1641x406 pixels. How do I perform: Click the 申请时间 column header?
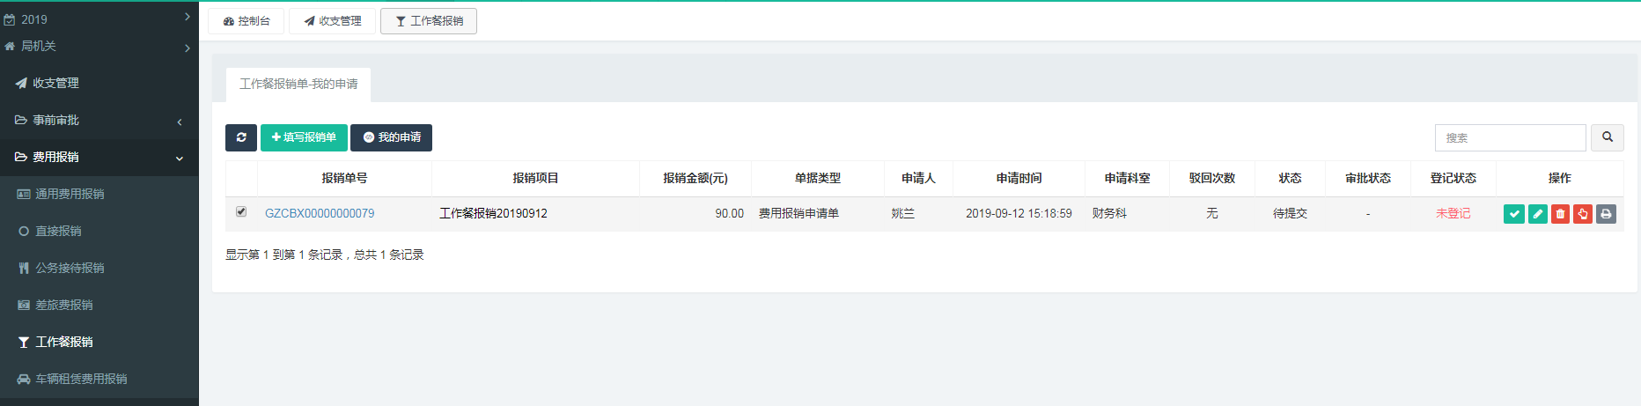point(1019,178)
